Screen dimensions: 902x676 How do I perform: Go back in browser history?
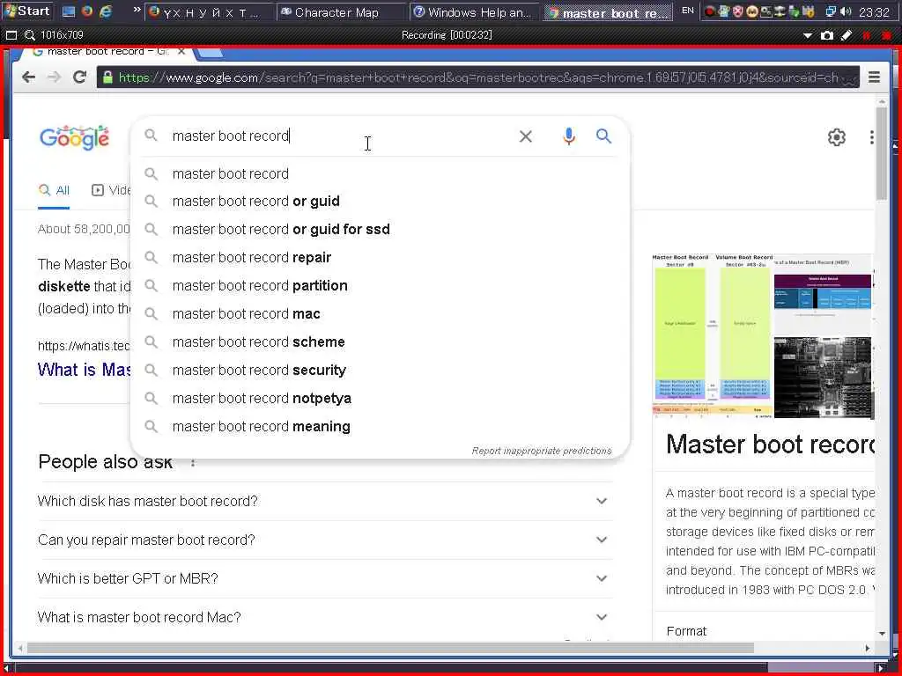[x=28, y=77]
